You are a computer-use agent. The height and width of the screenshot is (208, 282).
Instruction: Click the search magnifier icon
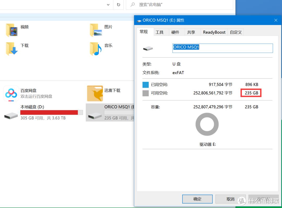(x=133, y=4)
